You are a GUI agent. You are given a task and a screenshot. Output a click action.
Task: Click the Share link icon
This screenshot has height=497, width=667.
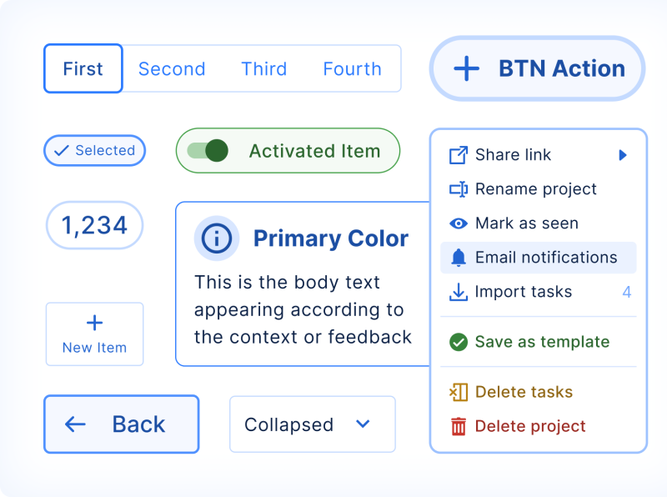coord(457,154)
